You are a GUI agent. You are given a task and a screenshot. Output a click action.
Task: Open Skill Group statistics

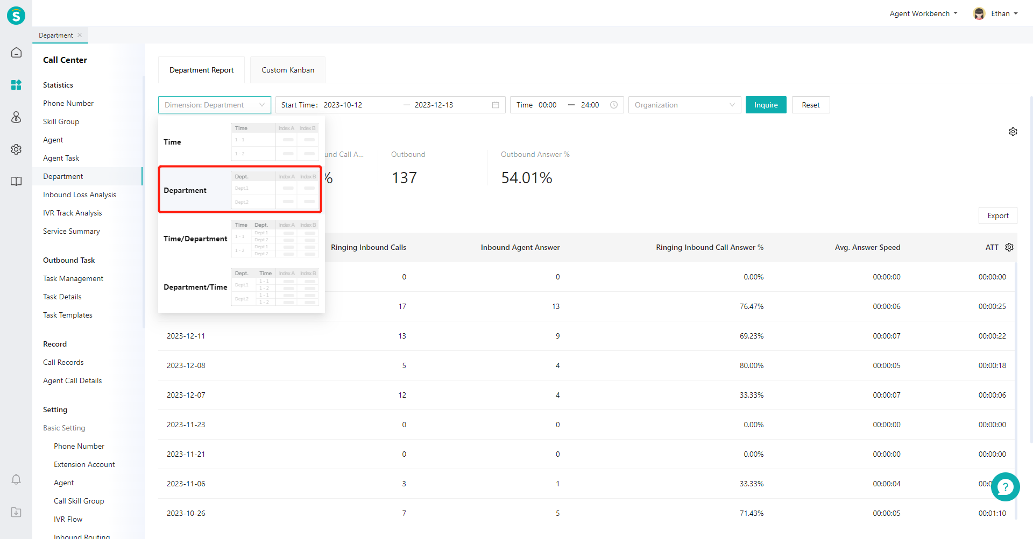[61, 121]
